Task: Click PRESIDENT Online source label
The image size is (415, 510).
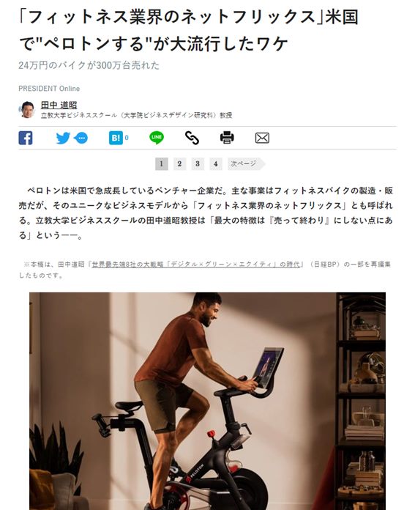Action: pos(49,89)
